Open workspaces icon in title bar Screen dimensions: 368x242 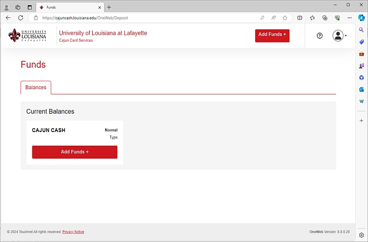coord(18,8)
